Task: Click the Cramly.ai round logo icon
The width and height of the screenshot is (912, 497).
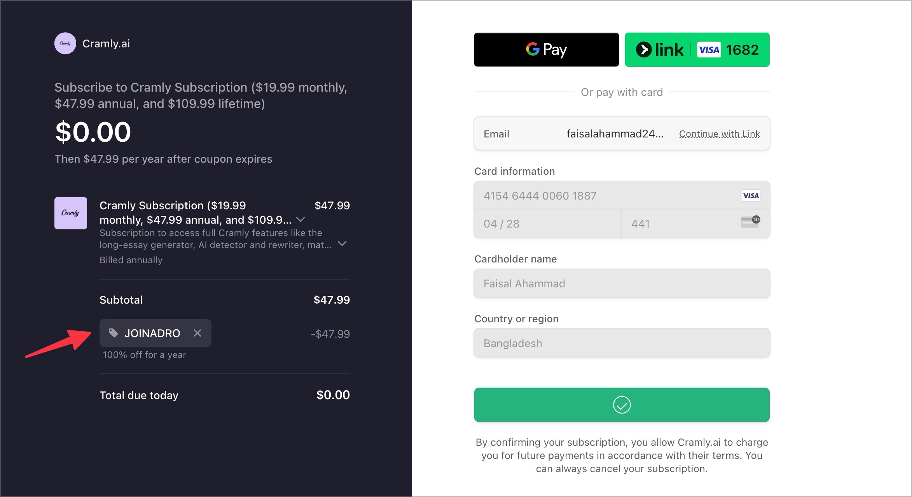Action: click(65, 43)
